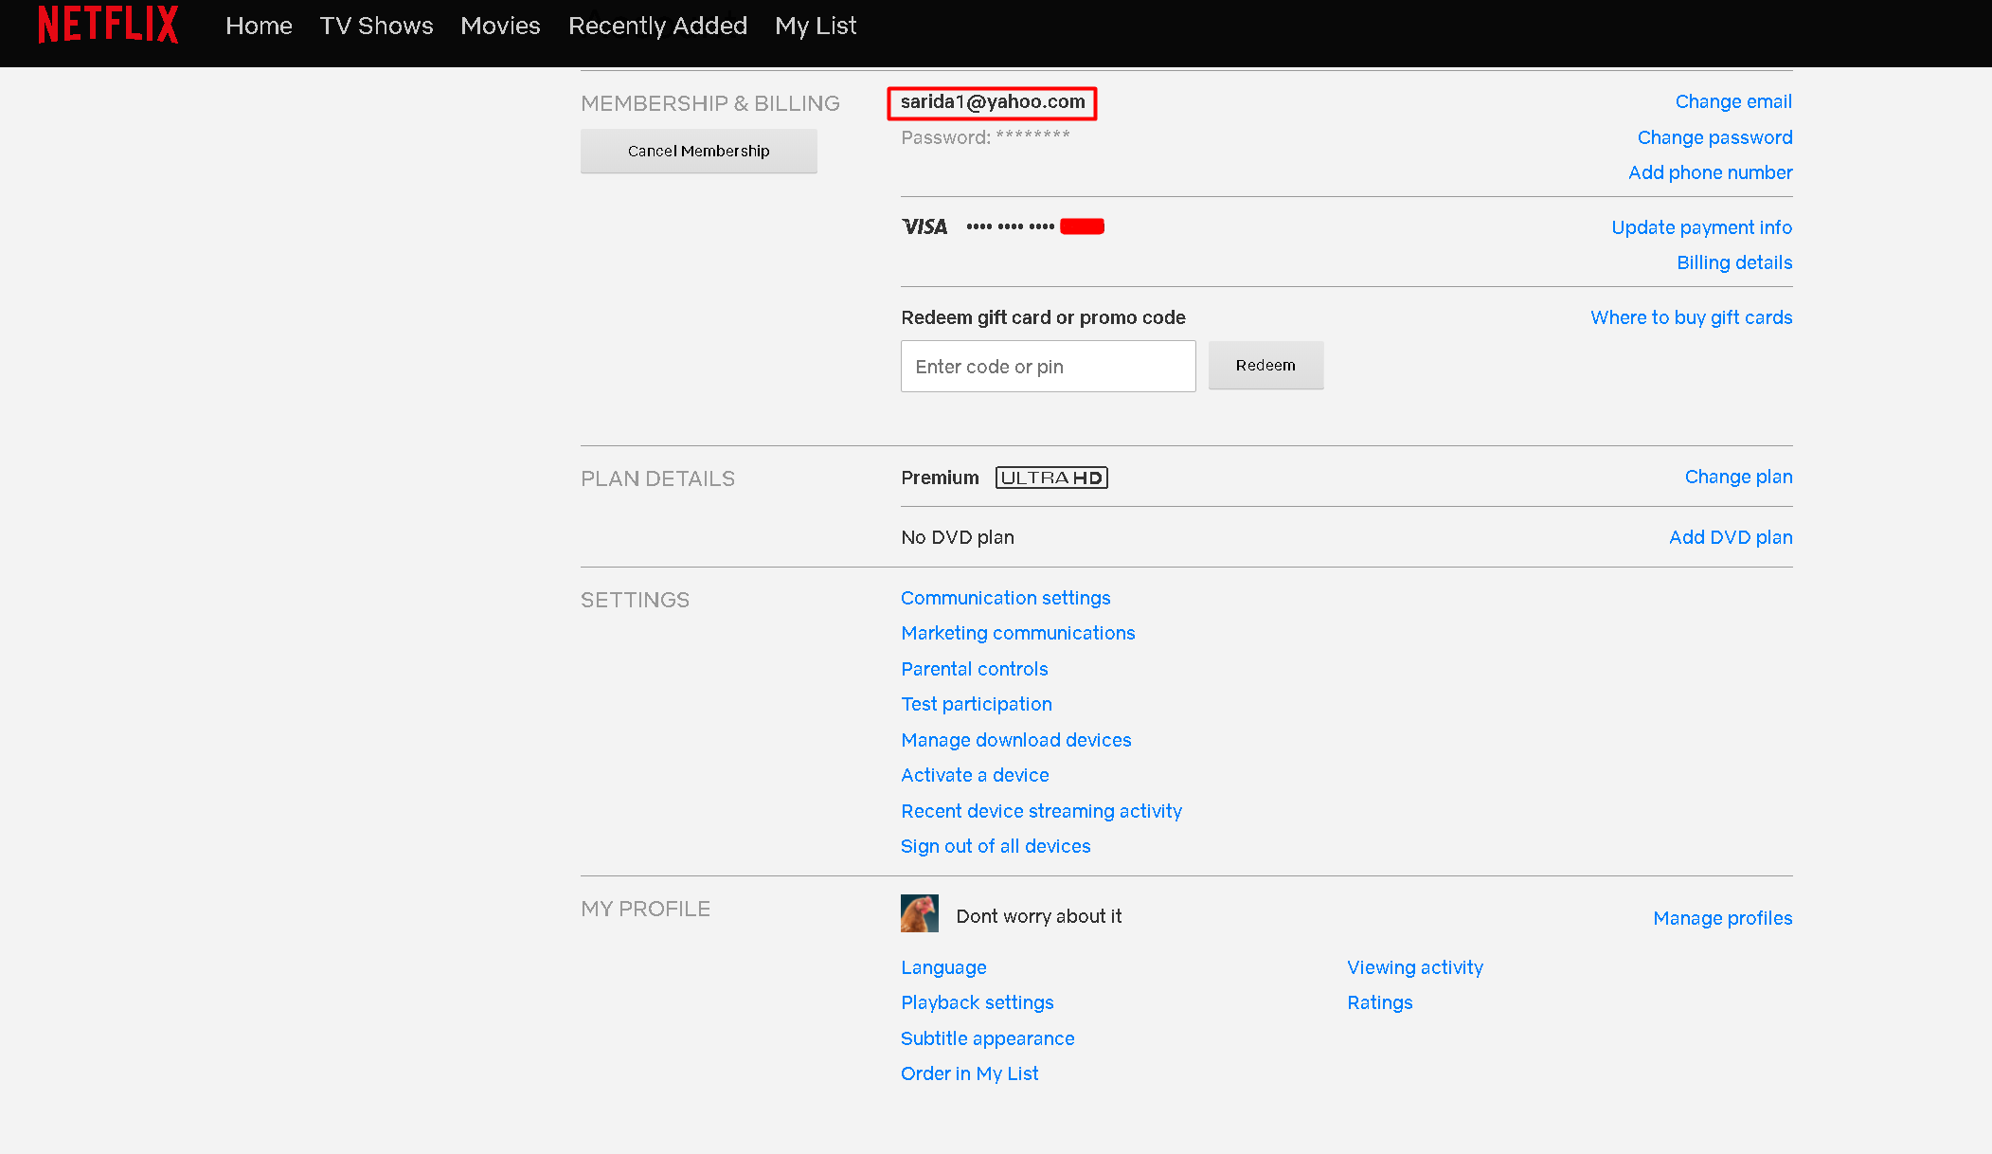Click Add DVD plan

coord(1730,537)
